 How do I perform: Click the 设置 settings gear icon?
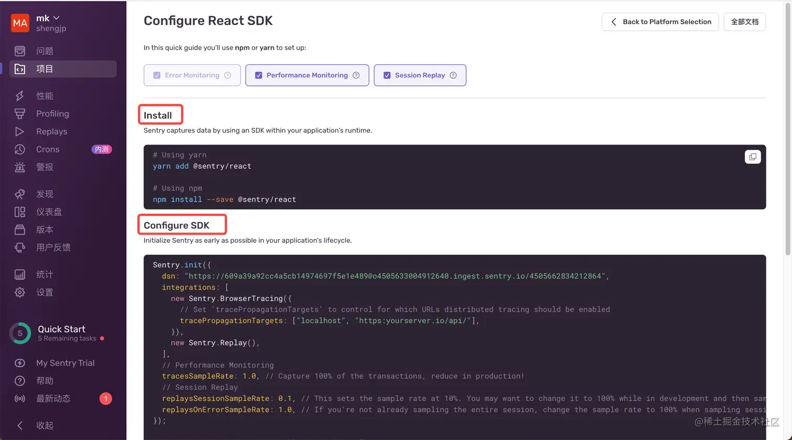pyautogui.click(x=20, y=292)
